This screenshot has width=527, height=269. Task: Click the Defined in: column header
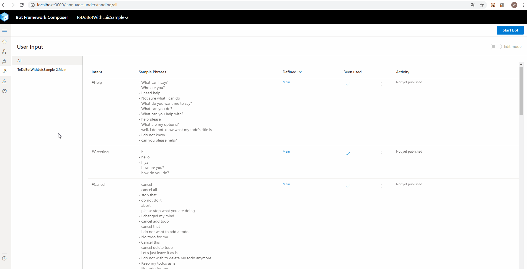click(x=292, y=72)
